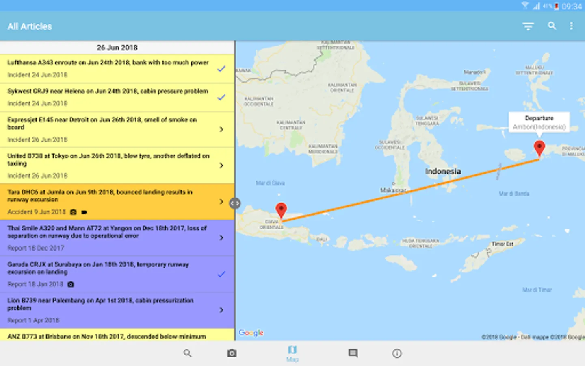Toggle read checkmark on Skywest CRJ9 article
Image resolution: width=585 pixels, height=366 pixels.
pos(221,97)
